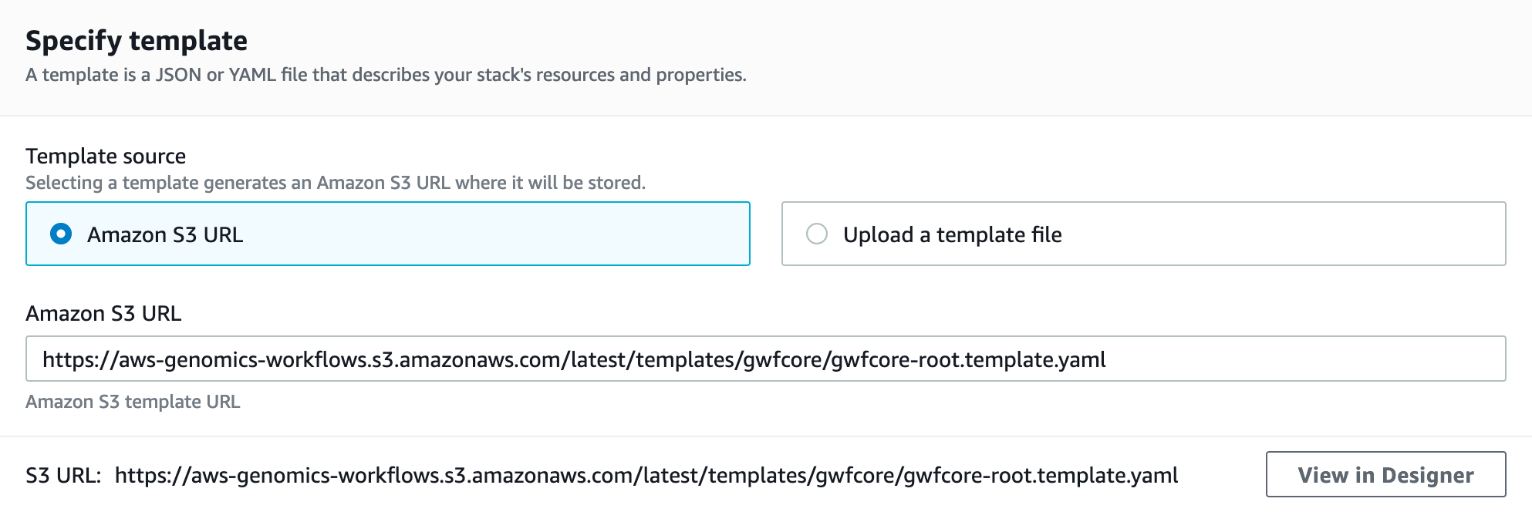This screenshot has width=1532, height=512.
Task: Click the 'S3 URL:' label at the bottom
Action: (x=63, y=475)
